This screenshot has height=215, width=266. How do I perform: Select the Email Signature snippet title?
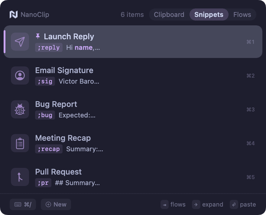coord(64,70)
